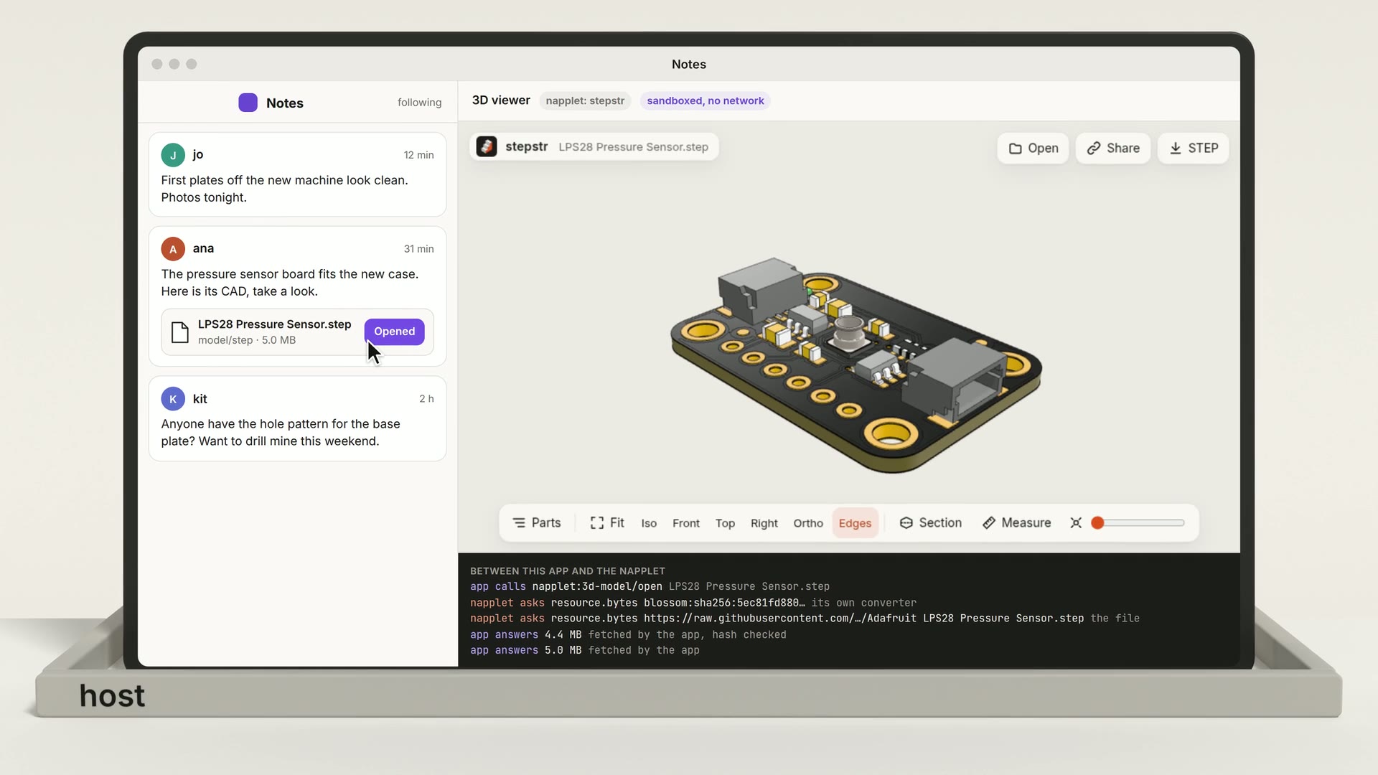Click the 'following' feed label
Screen dimensions: 1378x775
click(419, 103)
